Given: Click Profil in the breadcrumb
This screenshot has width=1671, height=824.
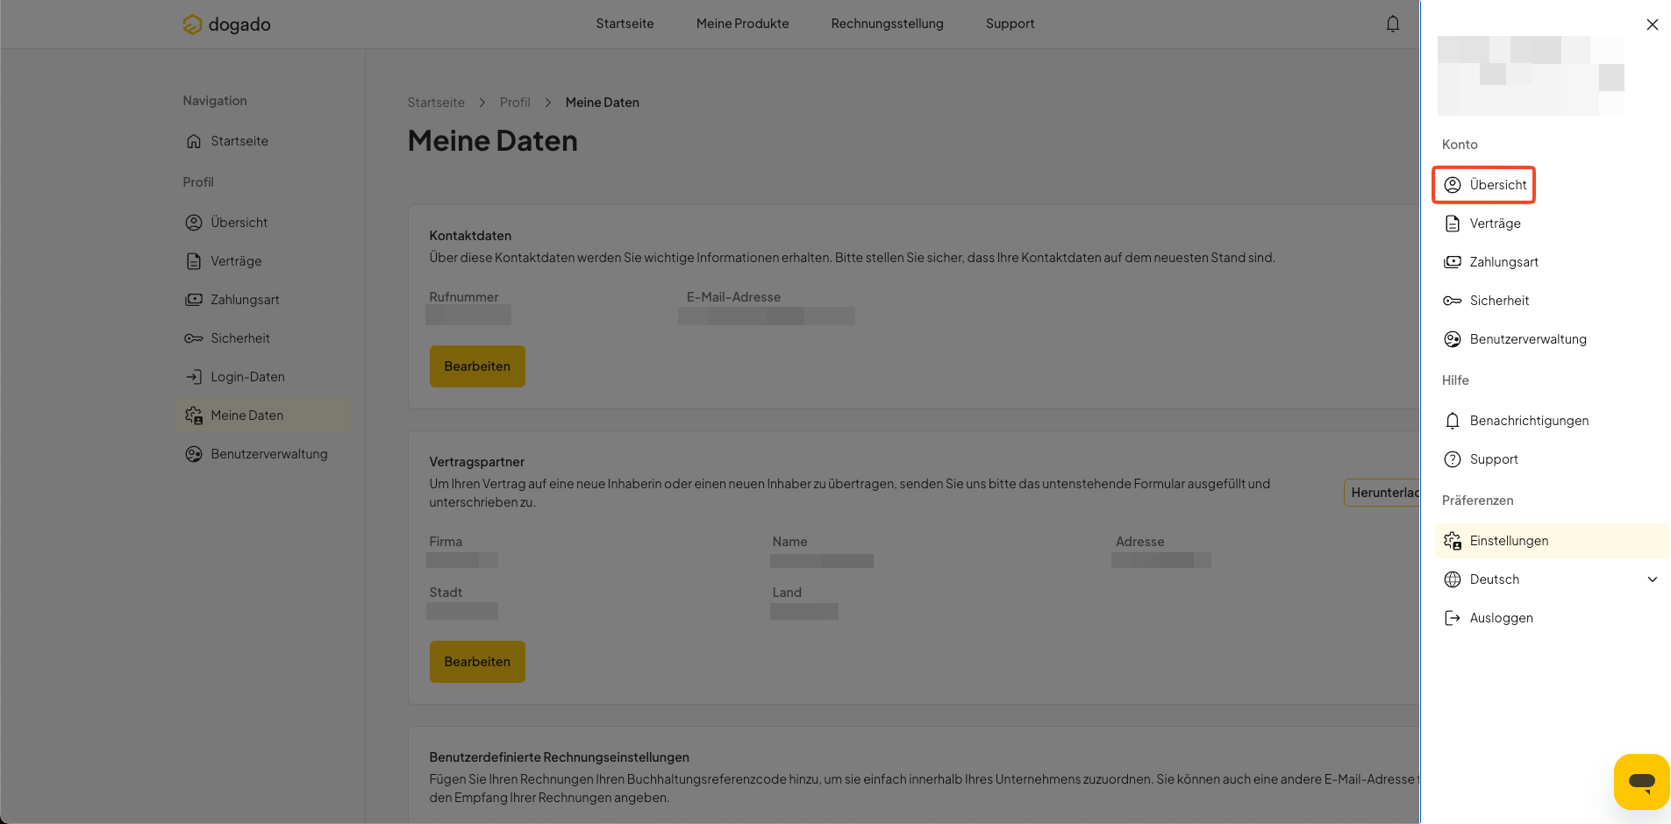Looking at the screenshot, I should (x=515, y=103).
